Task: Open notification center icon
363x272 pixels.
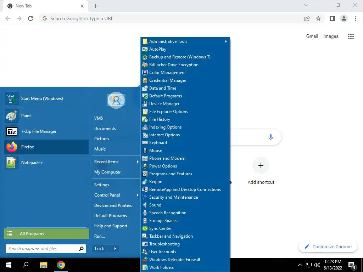Action: (x=352, y=265)
